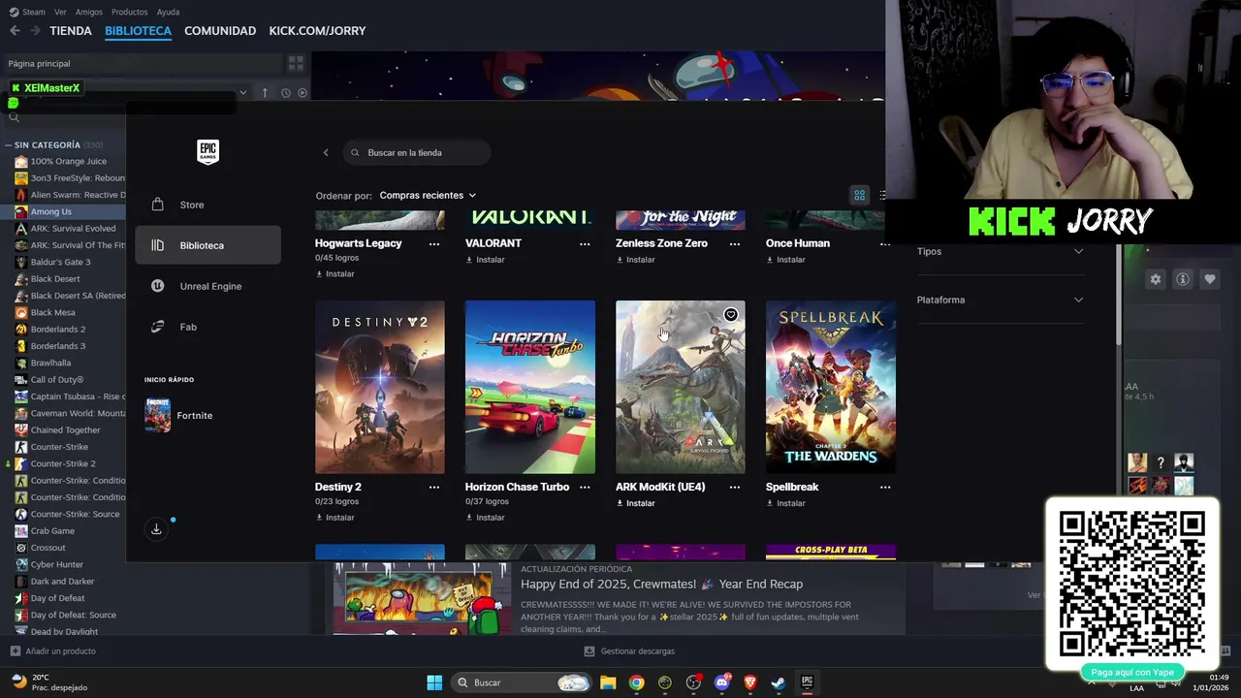Open Epic downloads arrow icon
The height and width of the screenshot is (698, 1241).
tap(156, 529)
